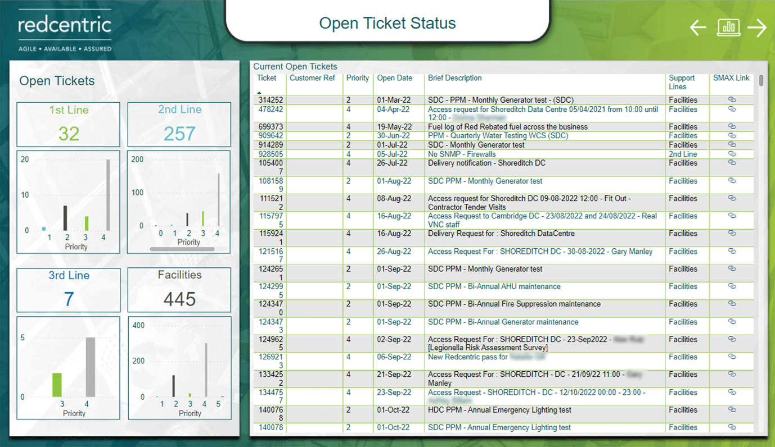Select the 2nd Line ticket count card
This screenshot has width=775, height=447.
tap(179, 125)
